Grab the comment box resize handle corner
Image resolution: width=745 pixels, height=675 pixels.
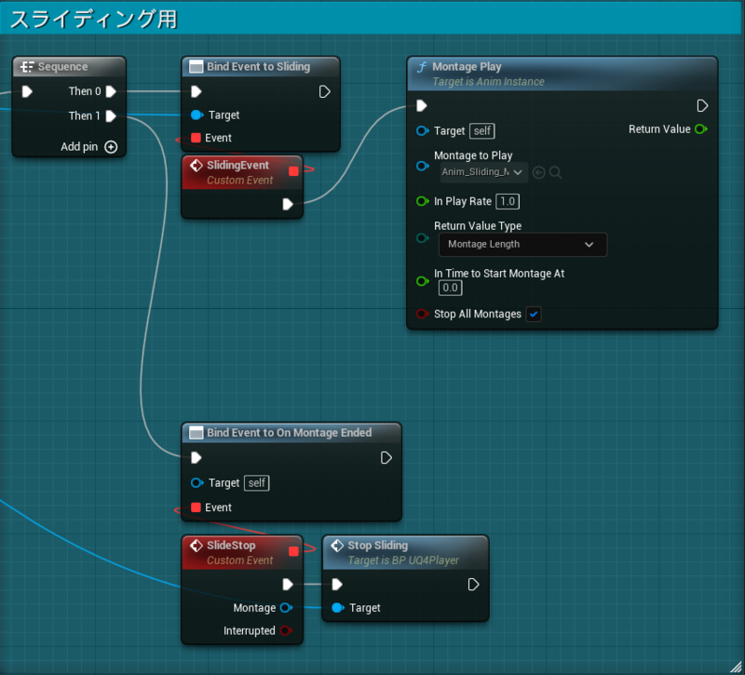point(736,667)
